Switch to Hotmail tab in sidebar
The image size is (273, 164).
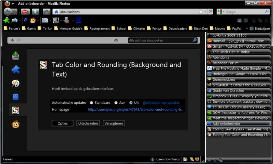coord(239,41)
